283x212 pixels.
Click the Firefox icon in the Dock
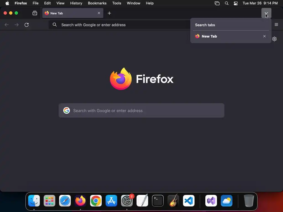[x=80, y=201]
